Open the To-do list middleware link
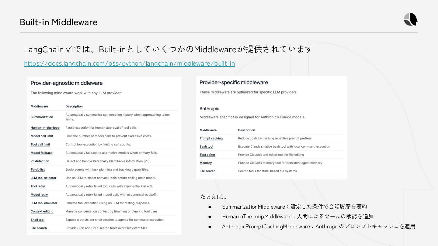This screenshot has width=438, height=246. [38, 169]
